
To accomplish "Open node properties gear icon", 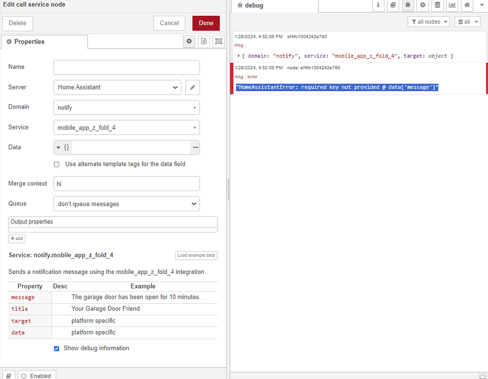I will [x=189, y=41].
